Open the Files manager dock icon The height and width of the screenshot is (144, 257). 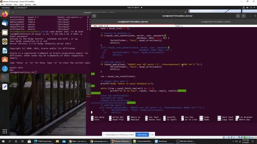click(4, 32)
